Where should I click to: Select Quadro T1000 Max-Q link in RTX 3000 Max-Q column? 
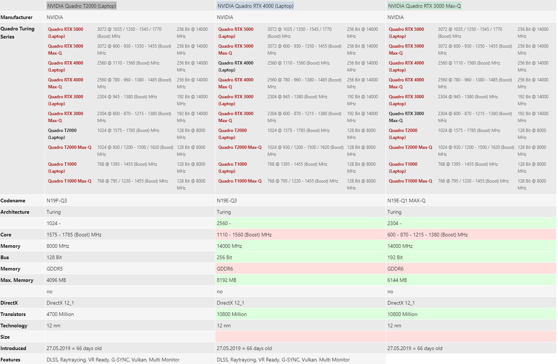(410, 181)
